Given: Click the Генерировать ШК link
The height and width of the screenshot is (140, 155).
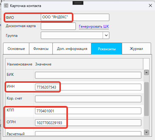Looking at the screenshot, I should [x=94, y=26].
